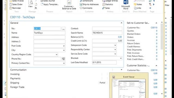The height and width of the screenshot is (98, 174).
Task: Expand the Communication FastTab
Action: 18,70
